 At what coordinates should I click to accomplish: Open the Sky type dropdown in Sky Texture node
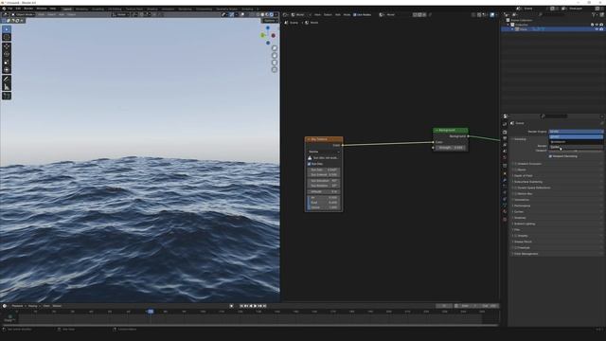point(324,152)
